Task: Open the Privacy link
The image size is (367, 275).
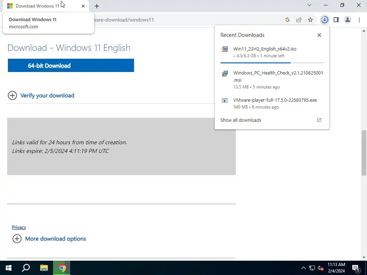Action: pyautogui.click(x=19, y=227)
